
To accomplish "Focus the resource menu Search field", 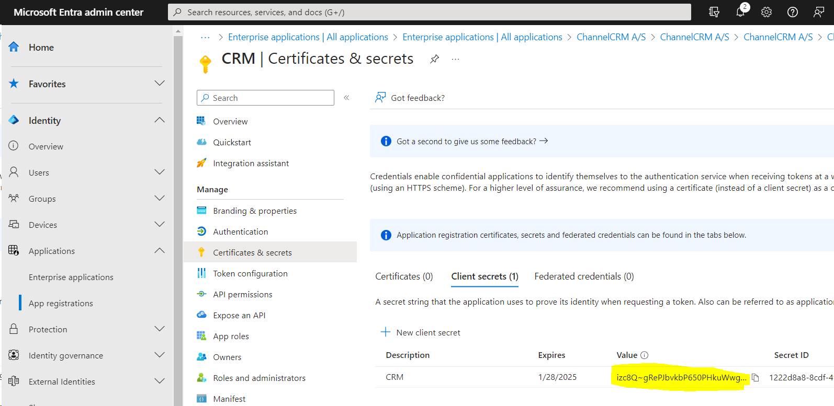I will pyautogui.click(x=266, y=98).
